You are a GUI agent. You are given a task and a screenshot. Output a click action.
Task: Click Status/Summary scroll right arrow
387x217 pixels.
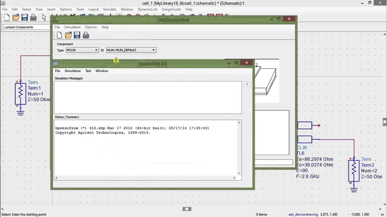[x=234, y=178]
